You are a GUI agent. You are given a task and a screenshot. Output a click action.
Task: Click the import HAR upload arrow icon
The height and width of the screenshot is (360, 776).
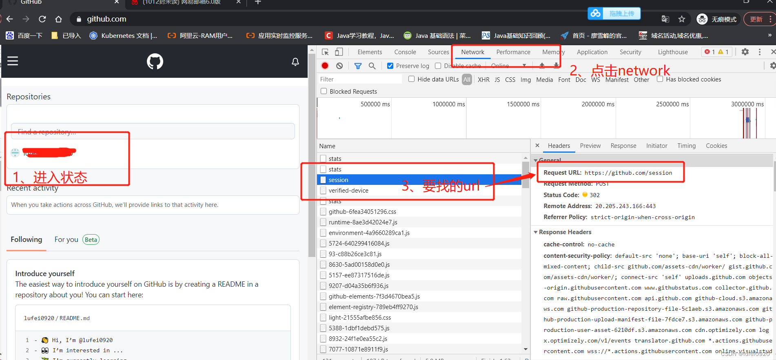(542, 65)
